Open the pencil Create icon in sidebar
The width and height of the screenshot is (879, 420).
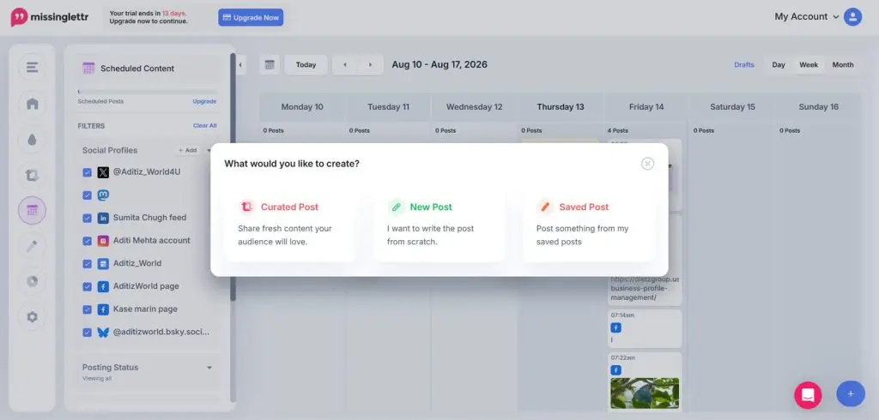(32, 246)
